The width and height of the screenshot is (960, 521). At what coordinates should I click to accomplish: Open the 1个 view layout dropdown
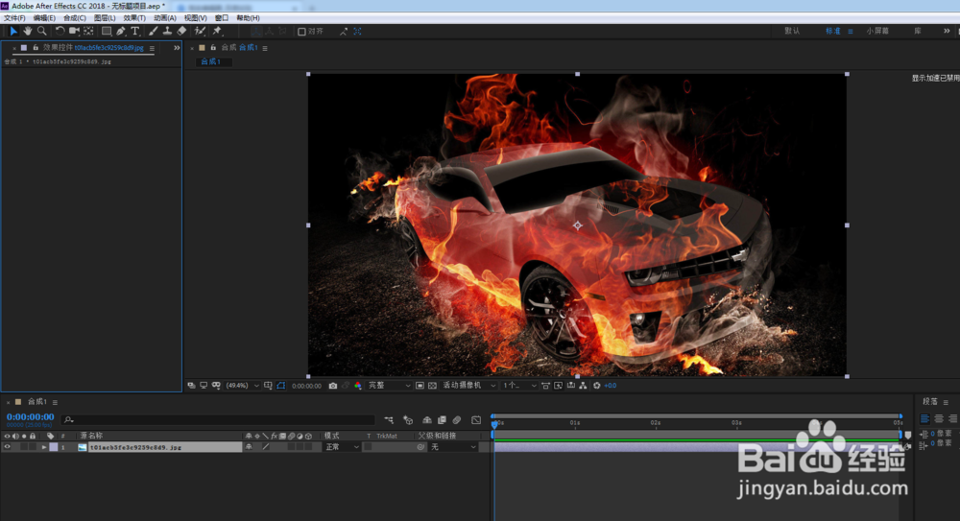(519, 386)
